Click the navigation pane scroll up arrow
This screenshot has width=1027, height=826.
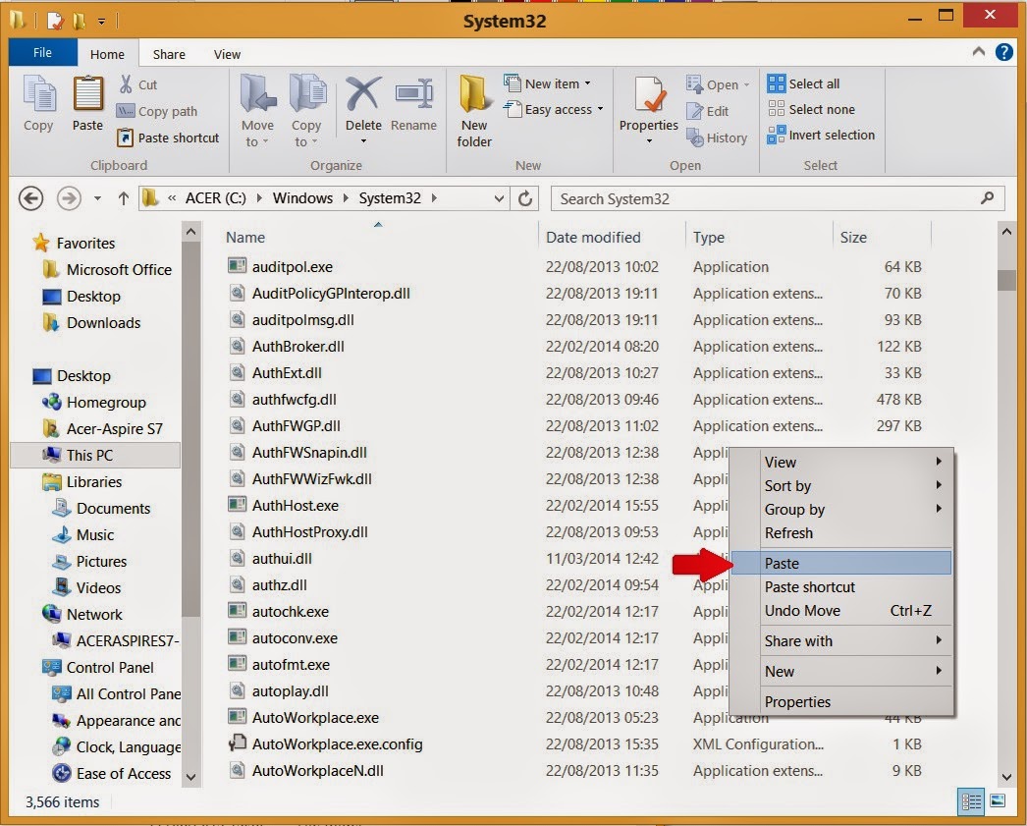tap(190, 231)
